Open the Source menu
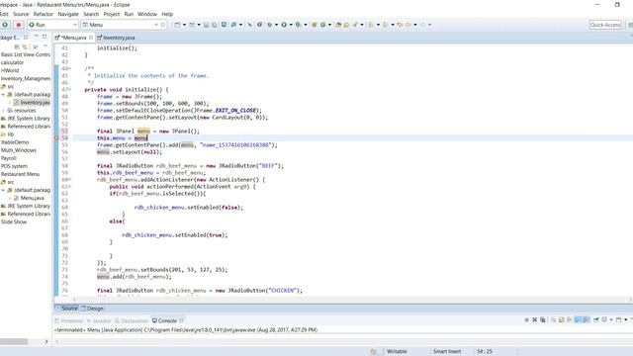 [x=21, y=14]
